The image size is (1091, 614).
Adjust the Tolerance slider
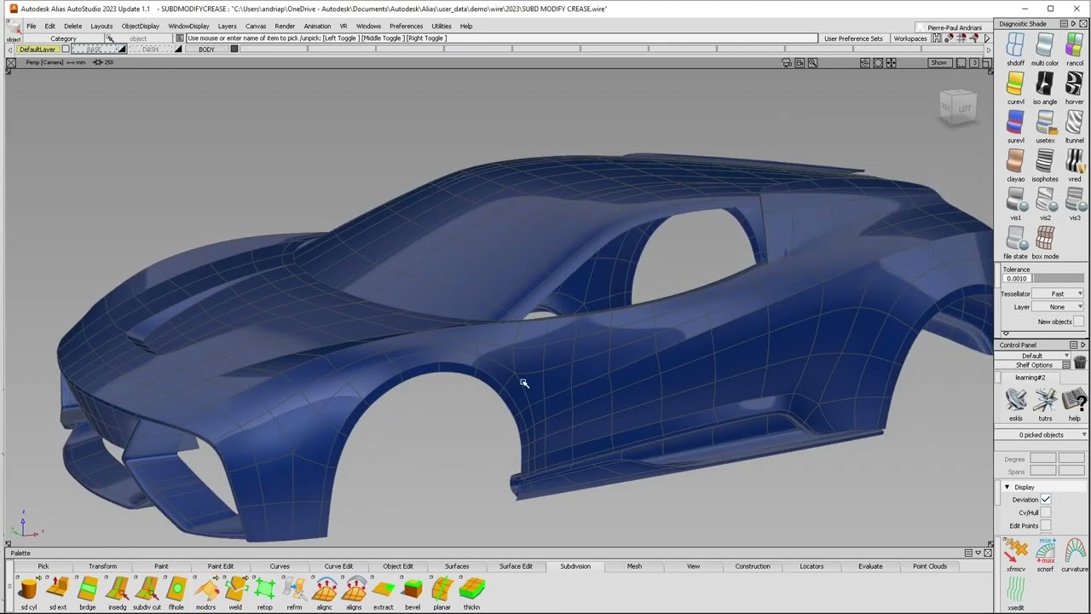pyautogui.click(x=1059, y=279)
